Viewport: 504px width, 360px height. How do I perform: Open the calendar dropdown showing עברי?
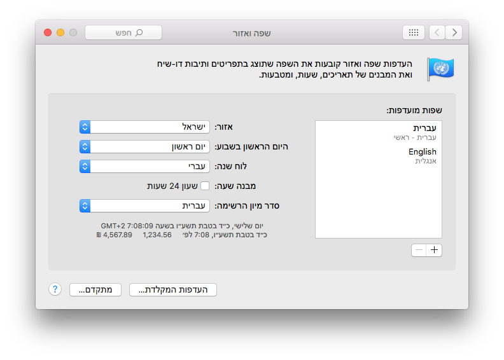coord(145,167)
